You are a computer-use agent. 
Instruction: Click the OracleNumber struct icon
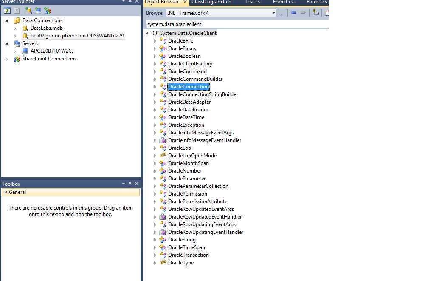(x=163, y=171)
